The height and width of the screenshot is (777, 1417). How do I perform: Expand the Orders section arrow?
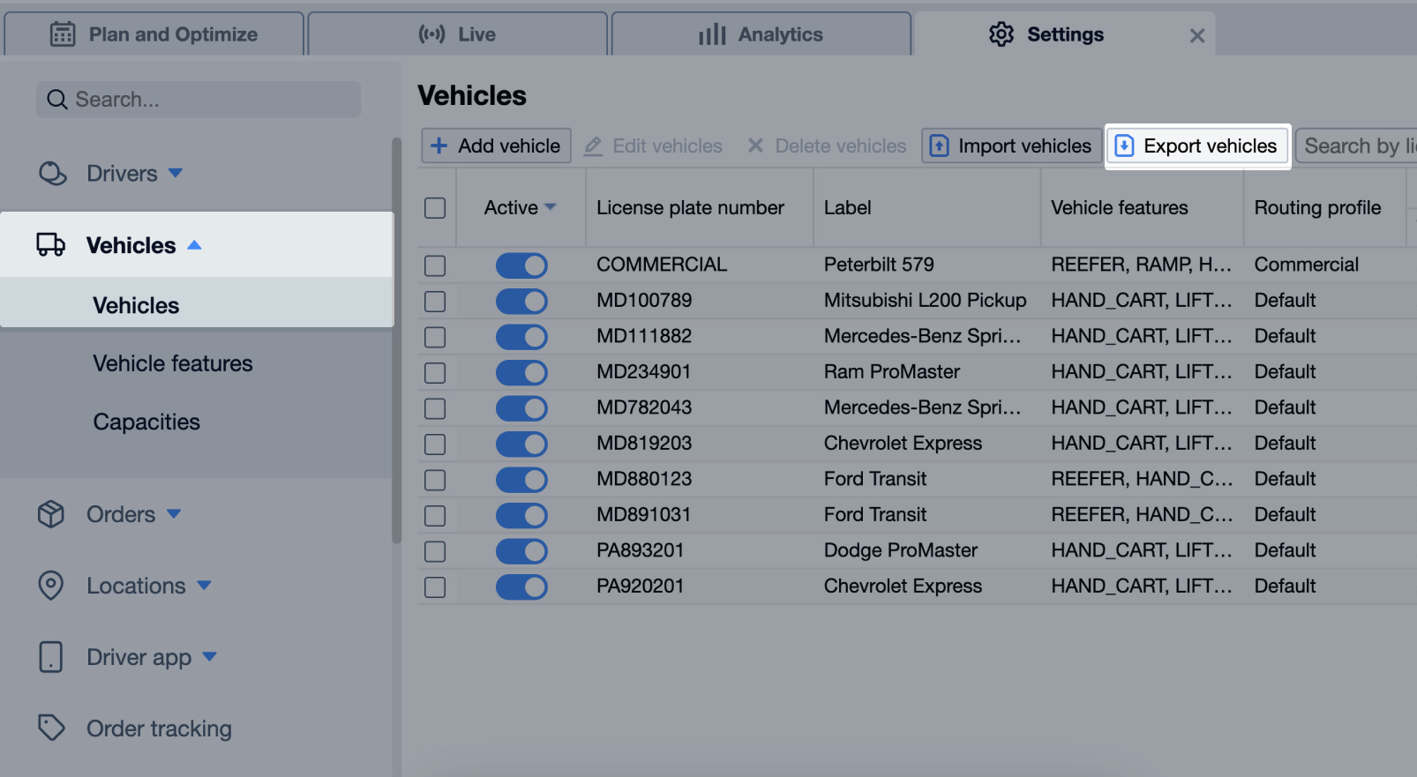point(174,513)
